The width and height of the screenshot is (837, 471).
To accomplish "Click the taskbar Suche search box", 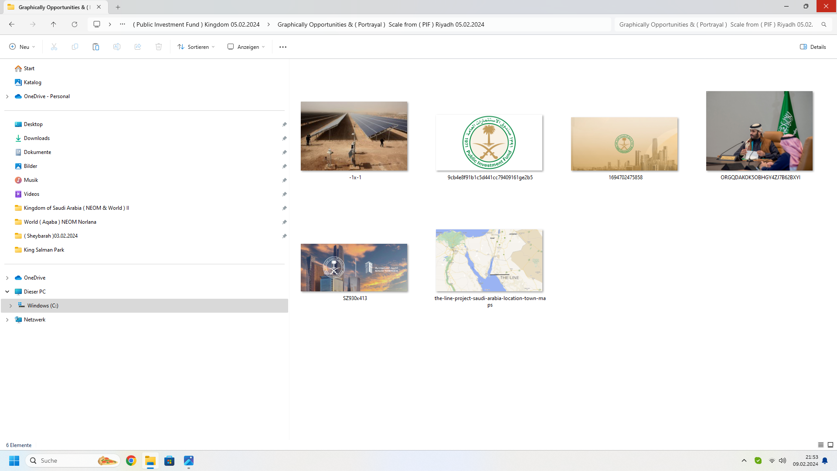I will tap(73, 461).
